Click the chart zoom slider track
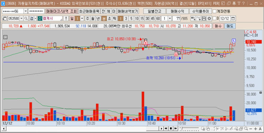Image resolution: width=264 pixels, height=133 pixels. coord(190,129)
